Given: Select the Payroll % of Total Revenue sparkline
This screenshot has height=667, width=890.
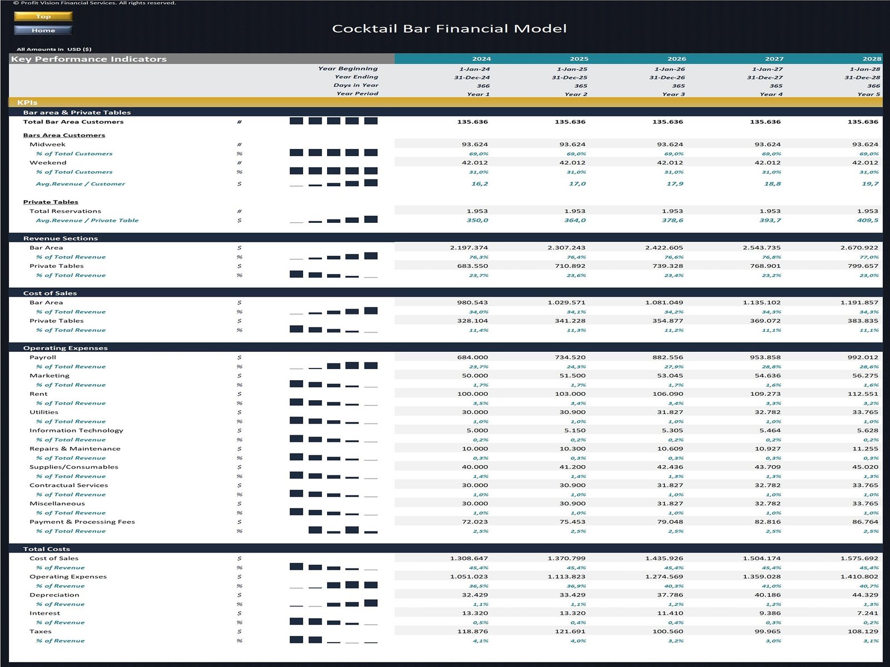Looking at the screenshot, I should [x=333, y=366].
